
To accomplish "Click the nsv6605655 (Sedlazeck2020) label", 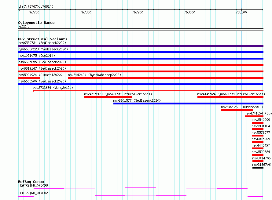I will pos(42,62).
